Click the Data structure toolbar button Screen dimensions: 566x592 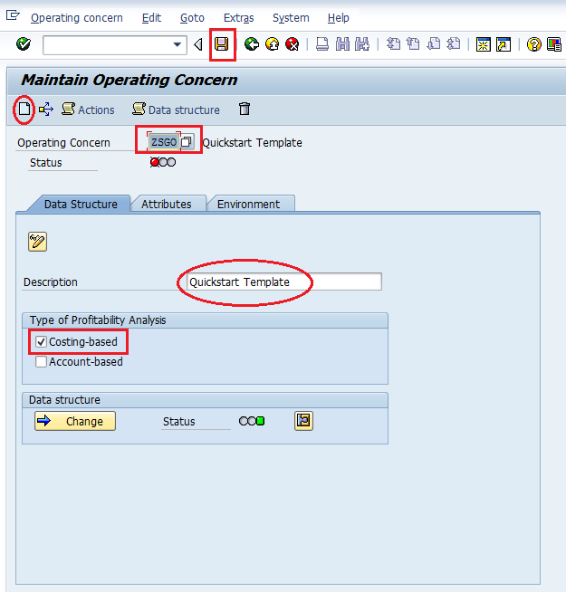pyautogui.click(x=176, y=110)
